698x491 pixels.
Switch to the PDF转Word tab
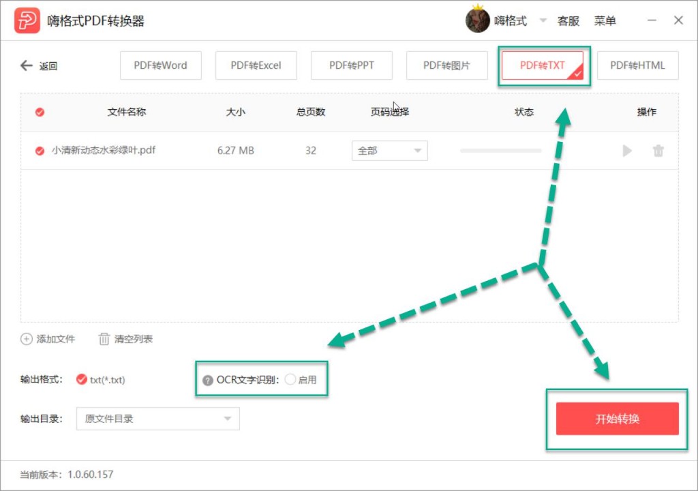[x=161, y=65]
